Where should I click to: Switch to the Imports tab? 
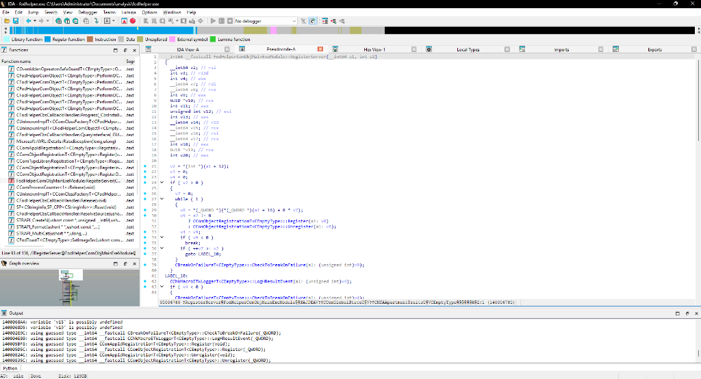[561, 50]
